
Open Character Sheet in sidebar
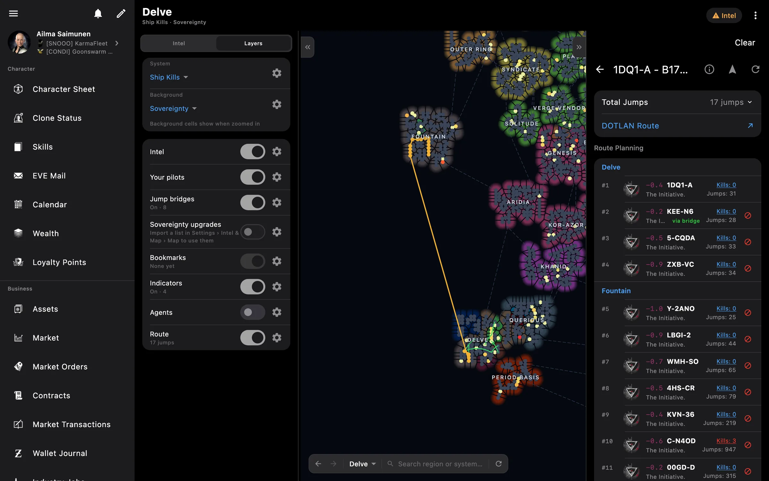(x=67, y=89)
